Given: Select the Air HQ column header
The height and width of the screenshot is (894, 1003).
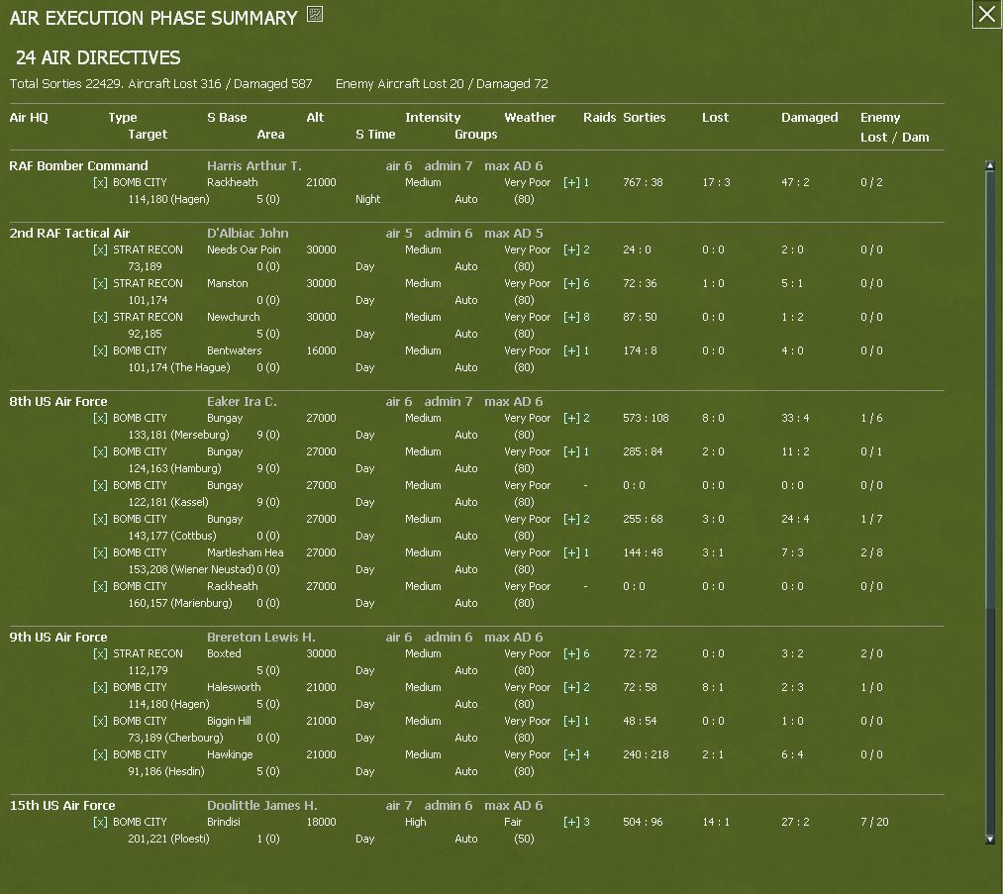Looking at the screenshot, I should point(29,118).
